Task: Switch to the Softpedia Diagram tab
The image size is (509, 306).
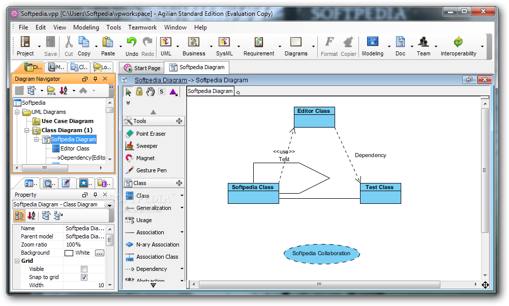Action: pyautogui.click(x=197, y=67)
